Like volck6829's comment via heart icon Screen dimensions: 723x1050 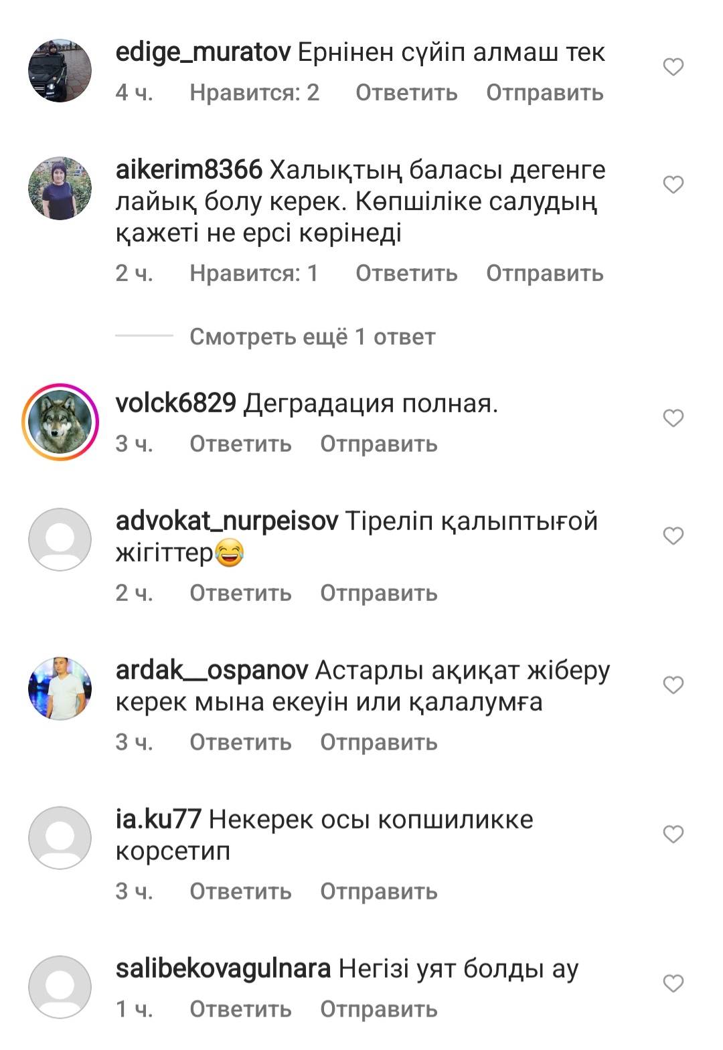(673, 418)
